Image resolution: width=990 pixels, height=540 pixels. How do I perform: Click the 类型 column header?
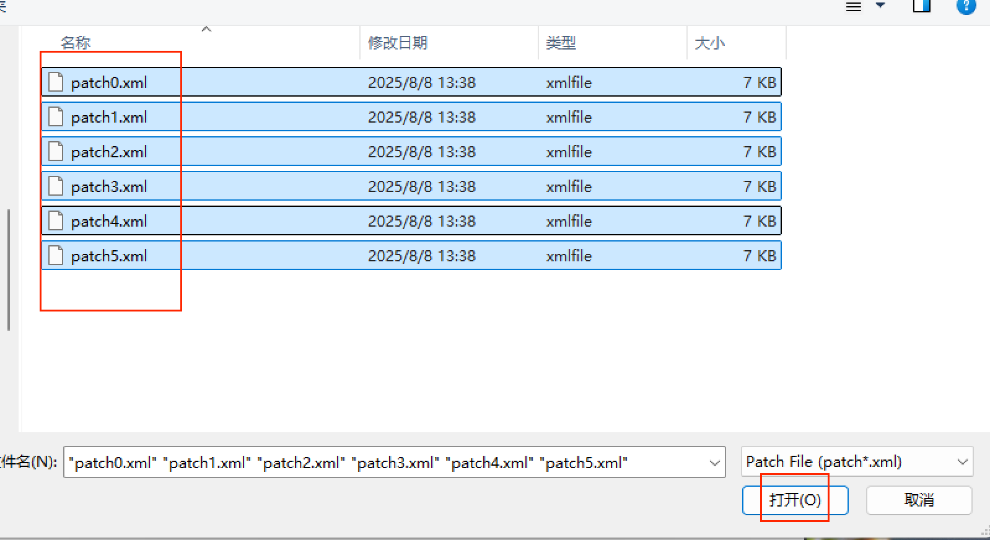click(x=561, y=43)
